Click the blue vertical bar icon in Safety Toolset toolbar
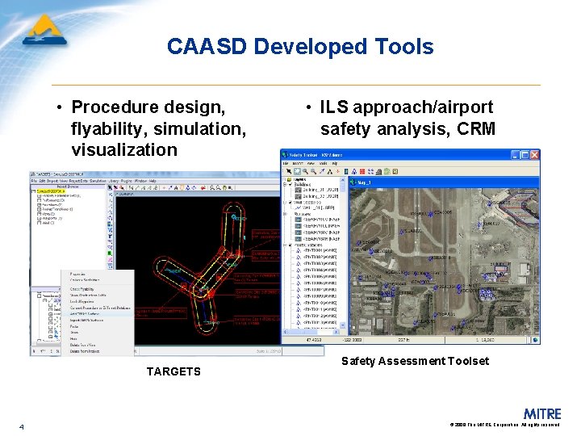 [346, 171]
